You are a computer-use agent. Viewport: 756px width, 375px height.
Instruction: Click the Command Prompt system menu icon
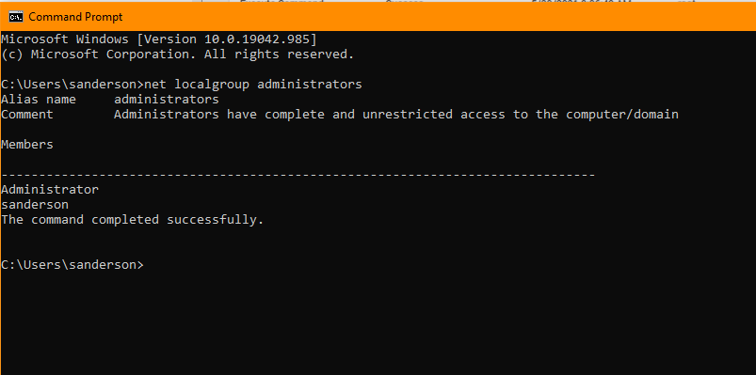pyautogui.click(x=16, y=17)
